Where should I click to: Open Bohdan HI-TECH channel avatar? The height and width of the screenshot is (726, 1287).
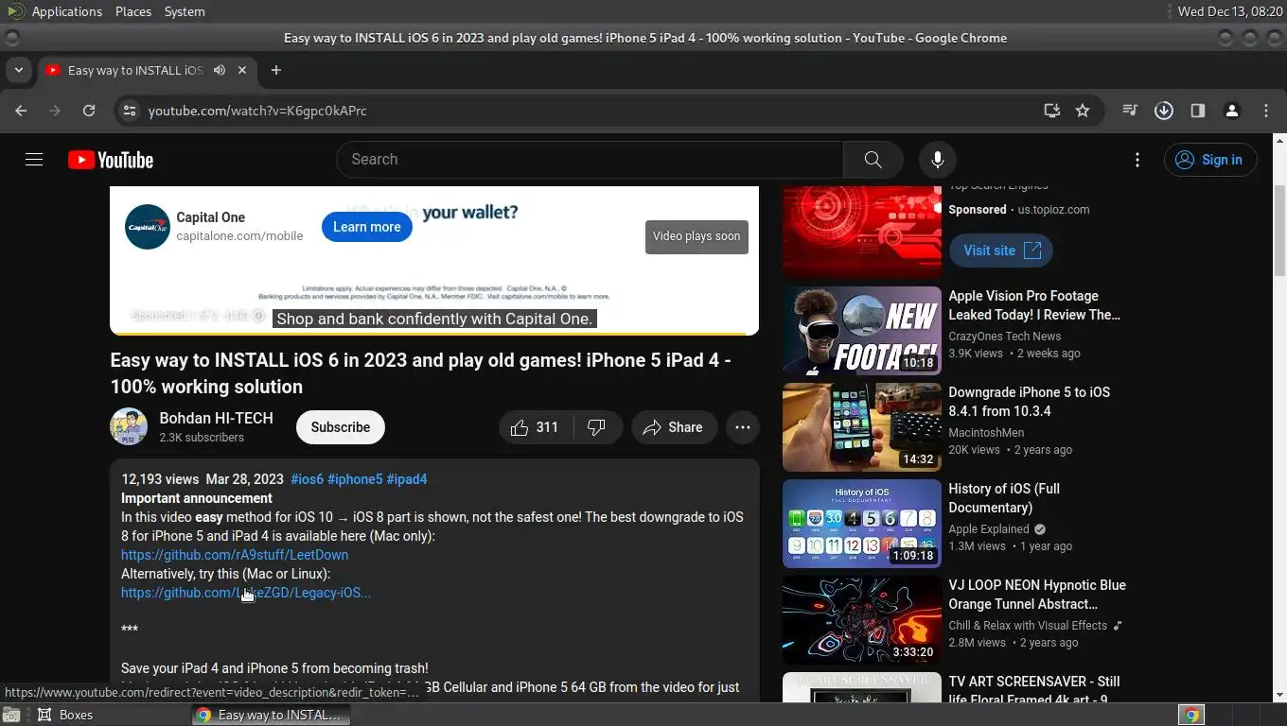click(129, 427)
